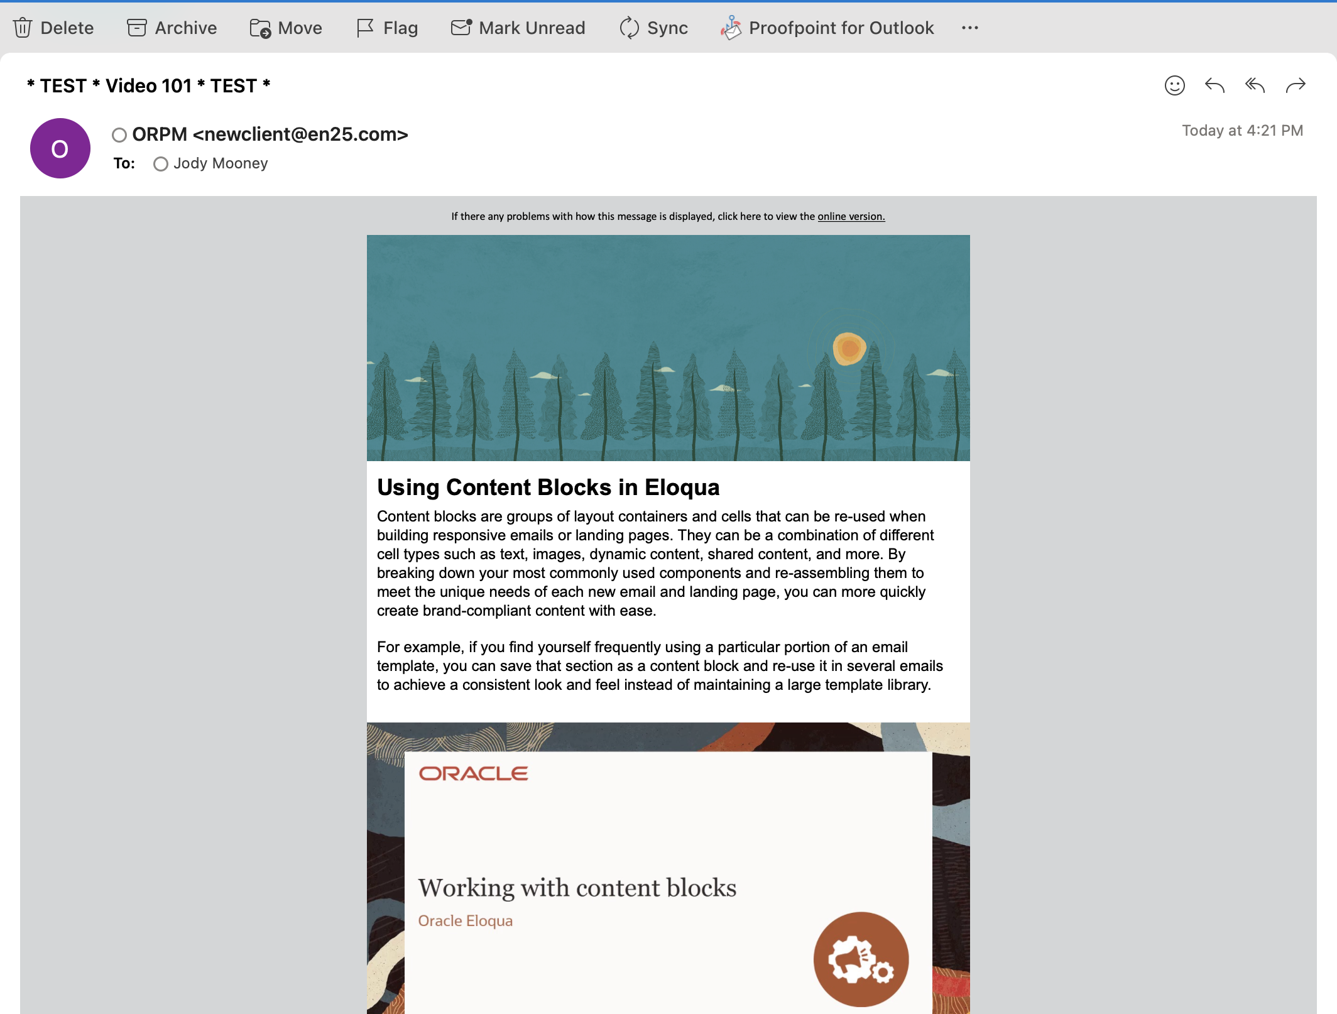Click the Sync icon
This screenshot has height=1014, width=1337.
point(629,28)
